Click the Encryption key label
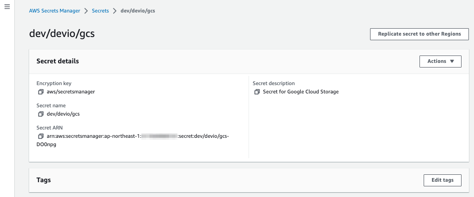Image resolution: width=474 pixels, height=197 pixels. point(54,83)
